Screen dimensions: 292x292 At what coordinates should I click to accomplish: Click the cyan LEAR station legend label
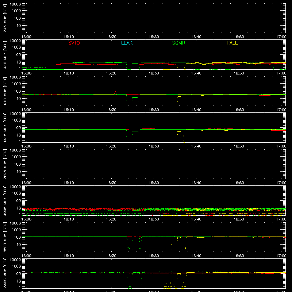tap(127, 43)
